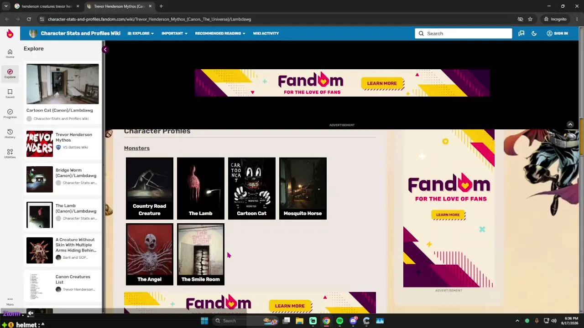The height and width of the screenshot is (328, 584).
Task: Open the volume control in system tray
Action: (554, 321)
